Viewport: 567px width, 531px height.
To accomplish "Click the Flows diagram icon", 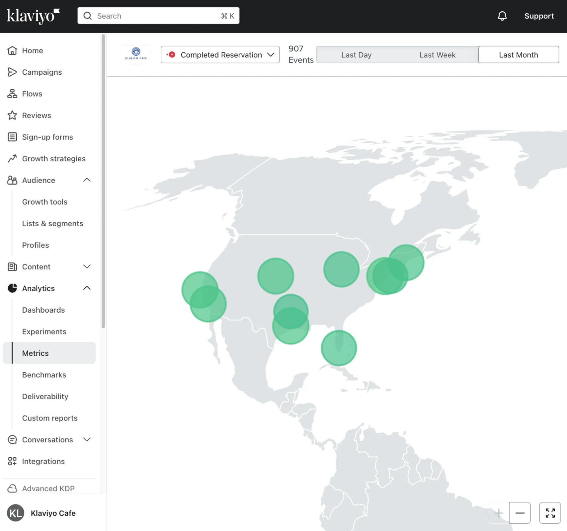I will [12, 94].
